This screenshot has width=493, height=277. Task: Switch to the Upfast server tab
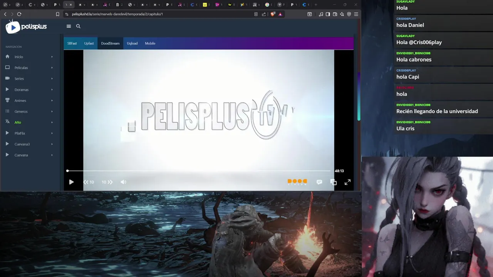coord(89,43)
